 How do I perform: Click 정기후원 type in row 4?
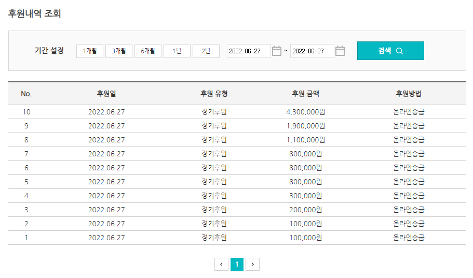click(x=214, y=196)
